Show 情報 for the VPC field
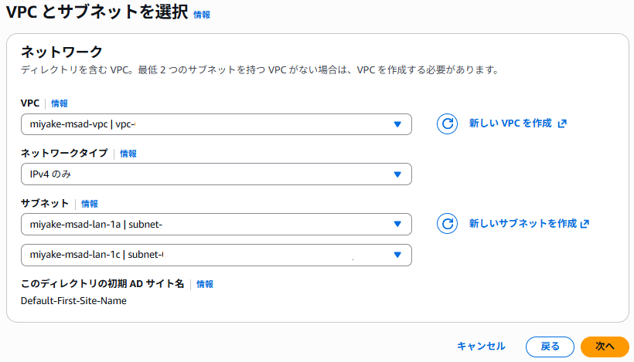 [x=60, y=103]
